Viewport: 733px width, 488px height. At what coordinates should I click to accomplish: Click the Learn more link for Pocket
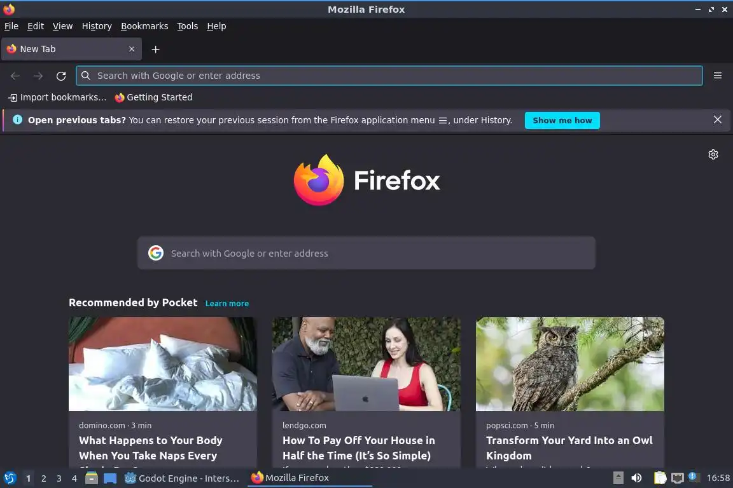227,304
